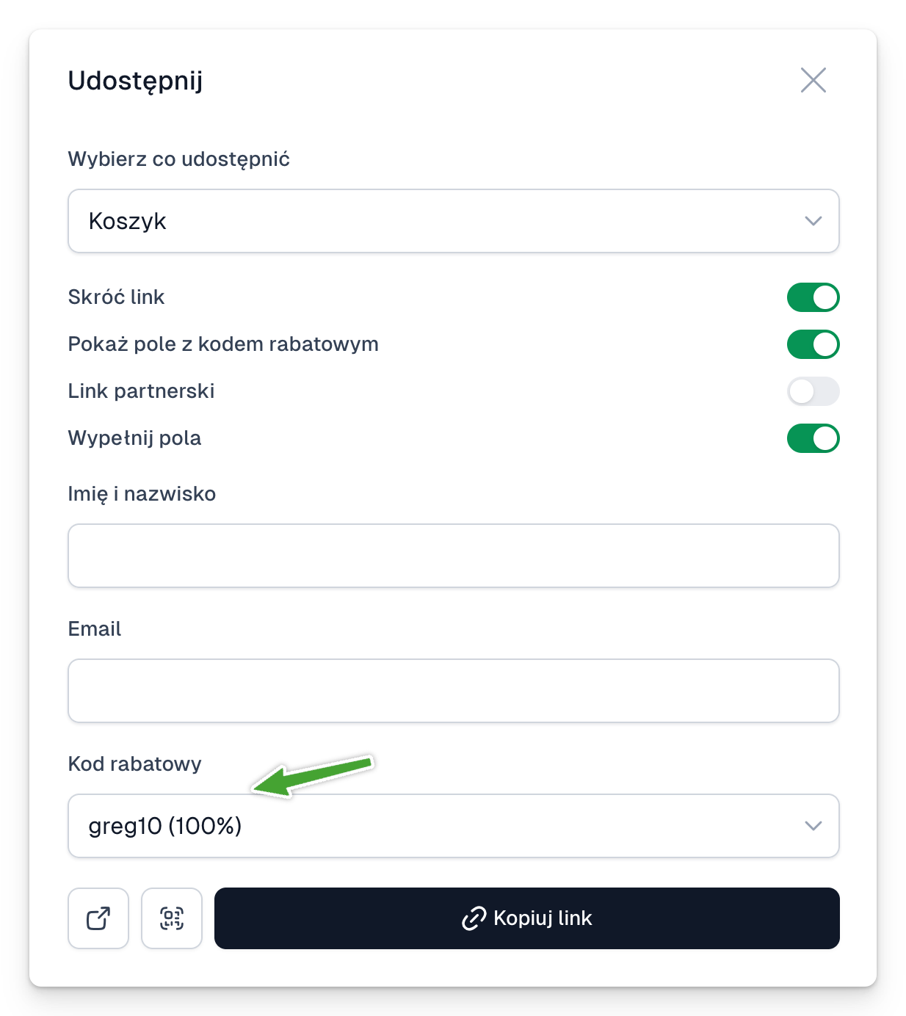Close the Udostępnij dialog with the X
The width and height of the screenshot is (906, 1016).
click(x=813, y=80)
